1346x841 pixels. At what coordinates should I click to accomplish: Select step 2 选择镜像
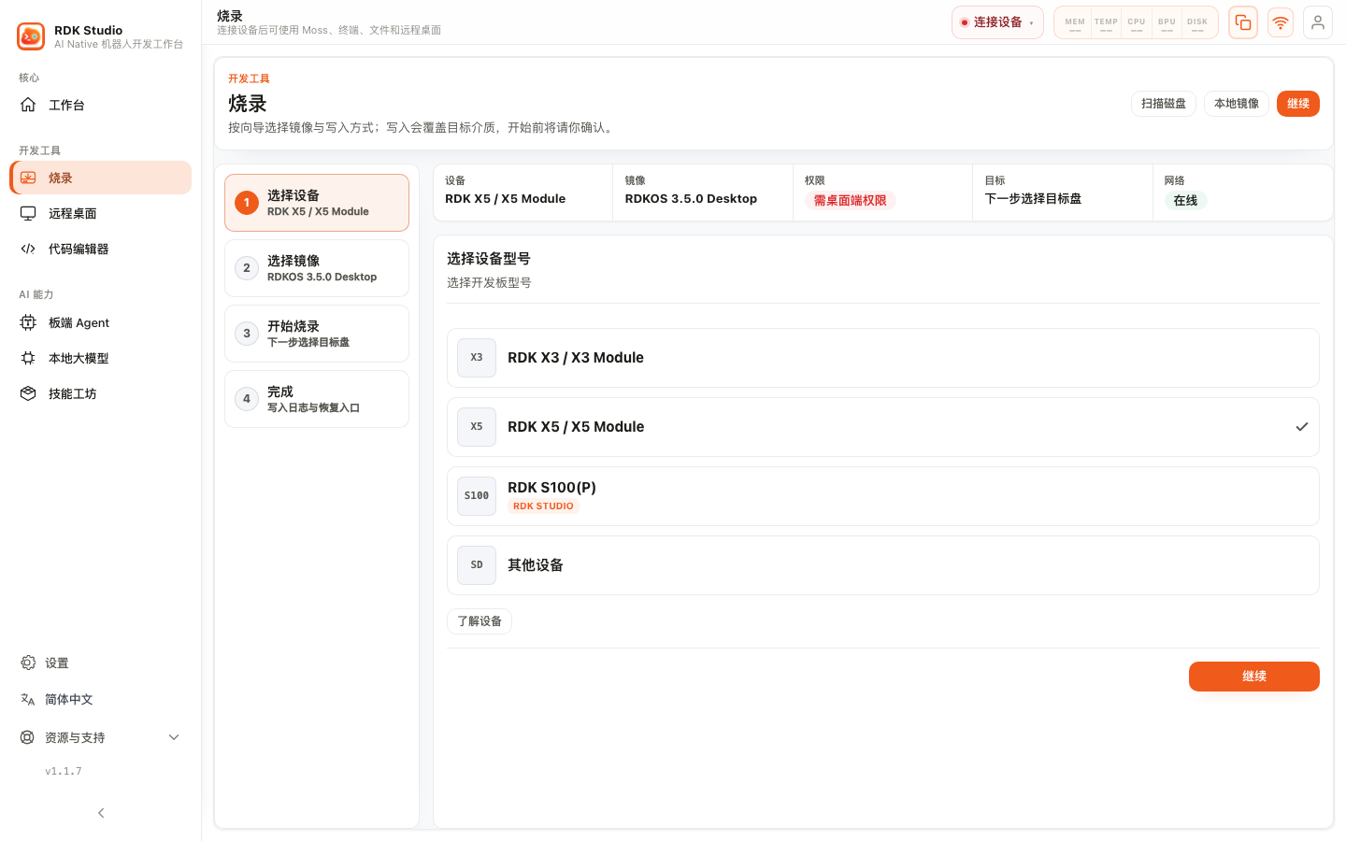pyautogui.click(x=317, y=268)
